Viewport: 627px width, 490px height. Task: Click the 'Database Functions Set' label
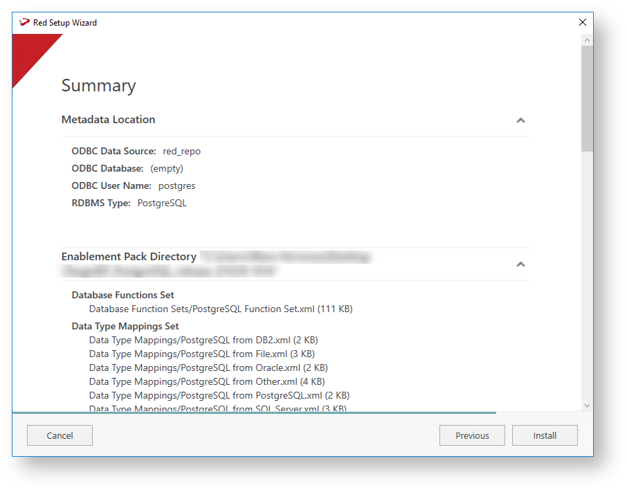click(x=122, y=296)
